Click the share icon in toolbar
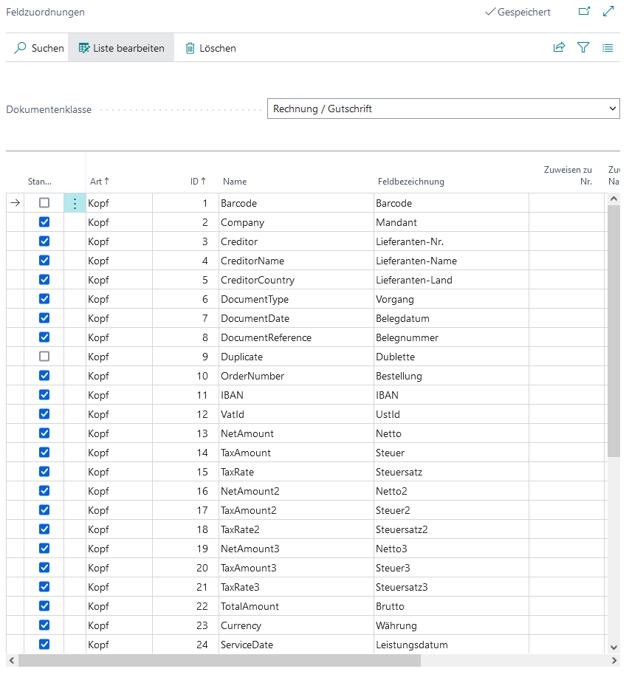 (x=559, y=48)
